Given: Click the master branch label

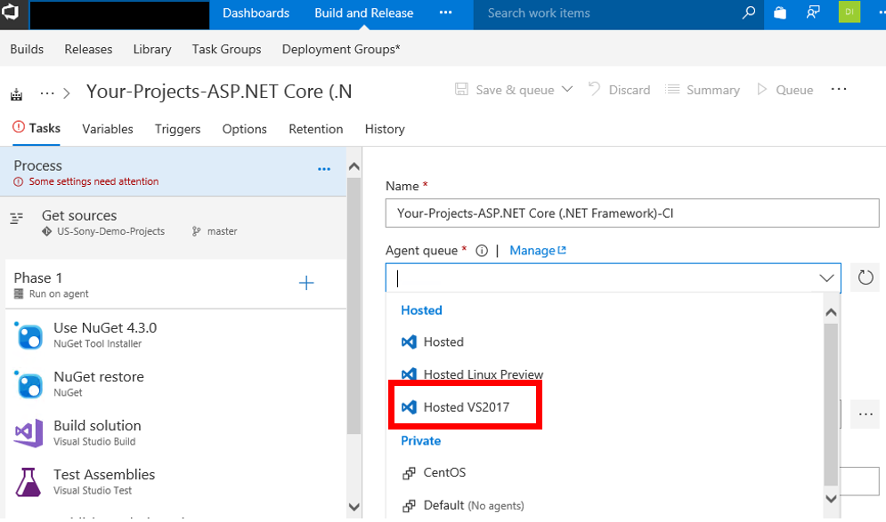Looking at the screenshot, I should click(x=222, y=231).
